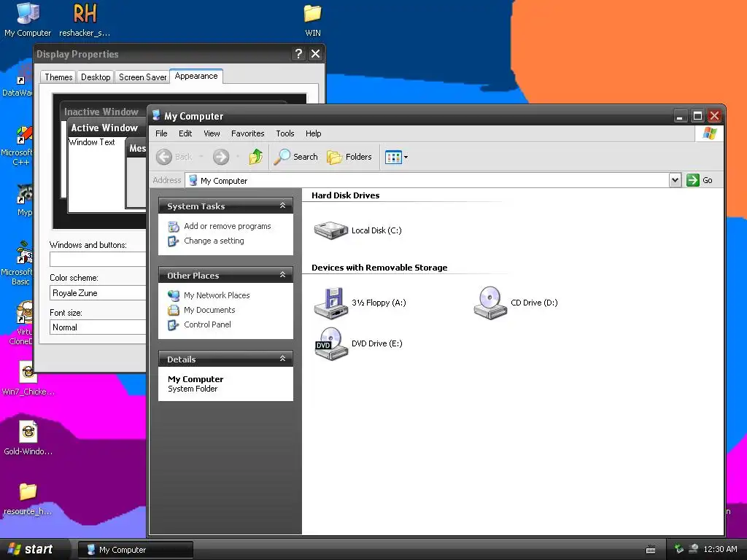Screen dimensions: 747x560
Task: Open My Computer desktop icon
Action: (x=28, y=19)
